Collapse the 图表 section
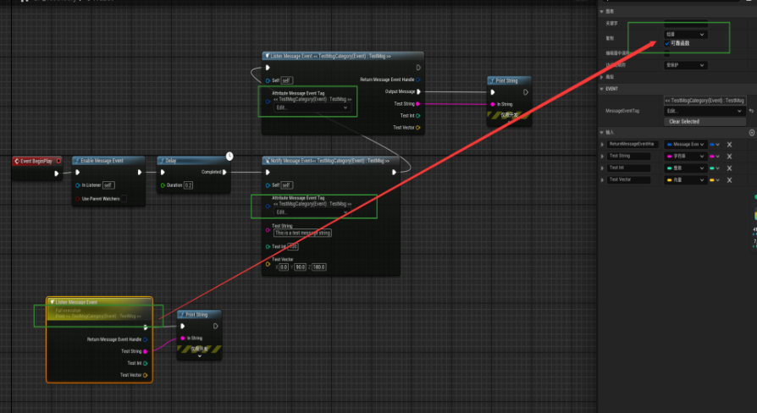Screen dimensions: 757x413 601,11
